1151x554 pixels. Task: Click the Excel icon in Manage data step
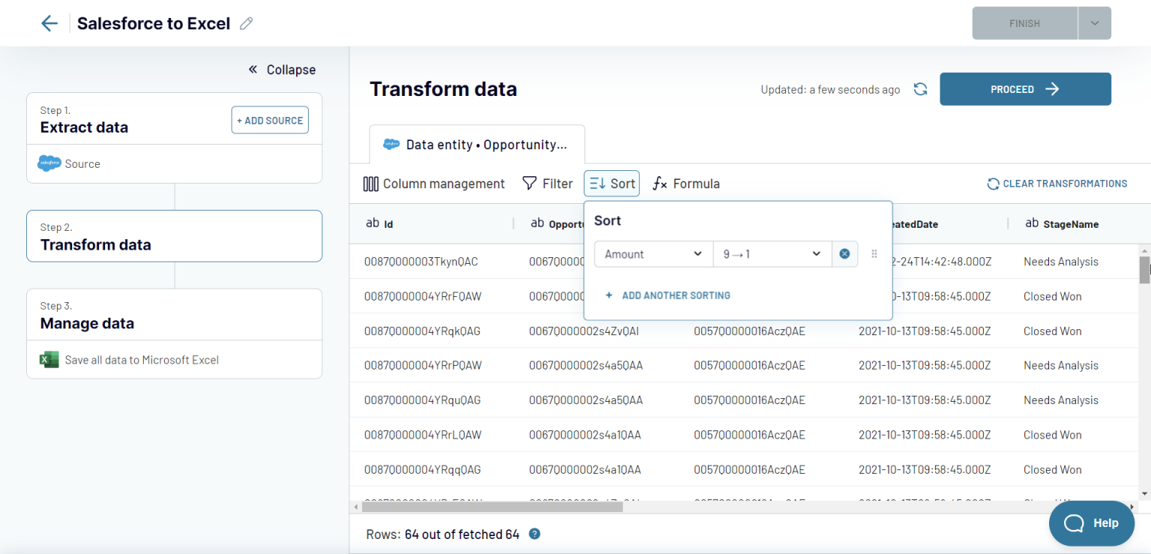[x=48, y=359]
